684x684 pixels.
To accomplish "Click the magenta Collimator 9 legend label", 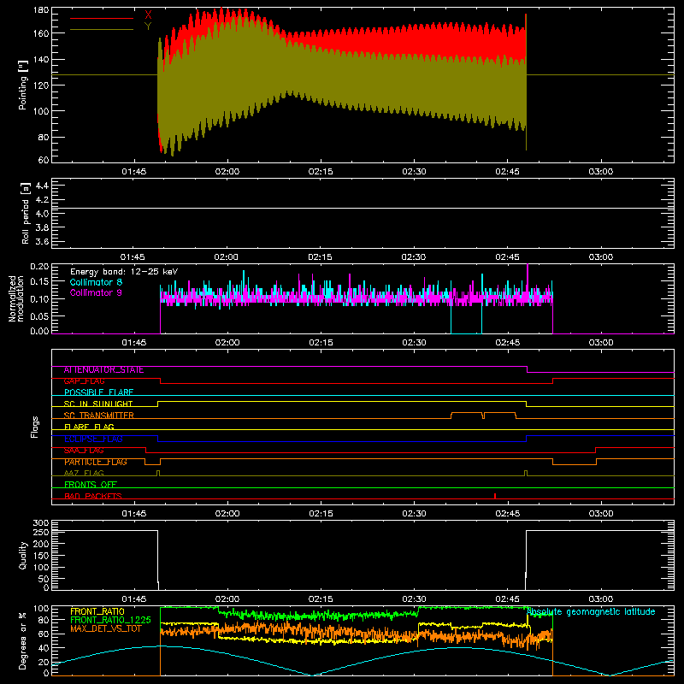I will click(x=96, y=292).
